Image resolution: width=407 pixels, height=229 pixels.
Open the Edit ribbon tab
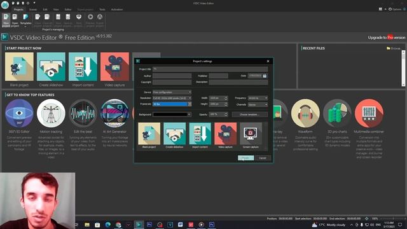pos(45,10)
